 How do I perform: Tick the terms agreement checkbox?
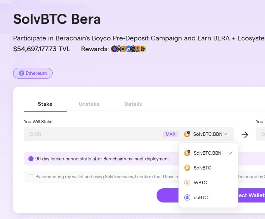[x=31, y=177]
